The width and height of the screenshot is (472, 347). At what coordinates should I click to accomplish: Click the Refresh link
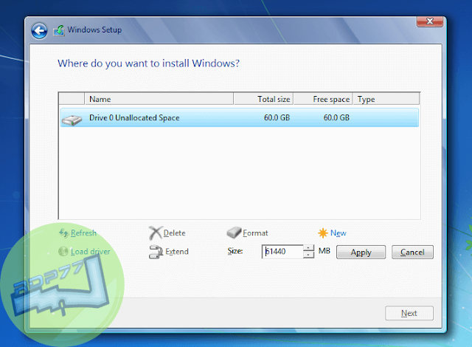(x=83, y=233)
